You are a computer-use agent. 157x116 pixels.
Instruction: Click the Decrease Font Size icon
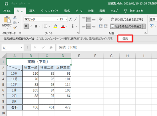click(76, 19)
